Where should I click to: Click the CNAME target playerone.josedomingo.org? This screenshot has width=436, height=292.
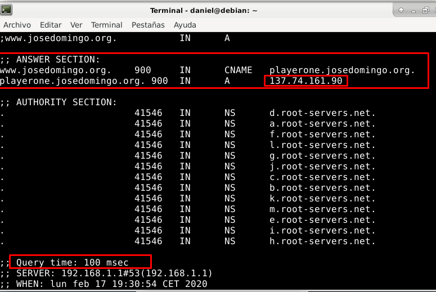pyautogui.click(x=342, y=70)
